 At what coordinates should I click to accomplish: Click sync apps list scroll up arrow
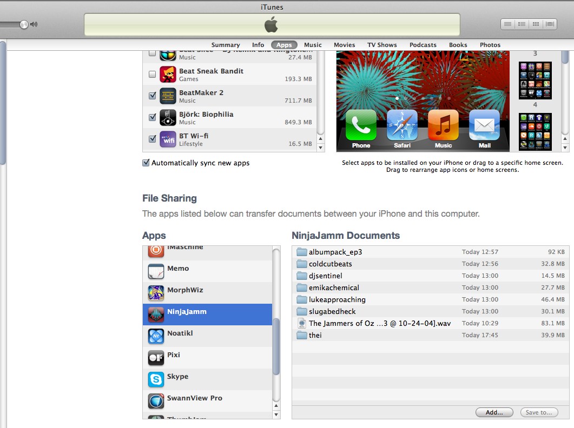321,139
